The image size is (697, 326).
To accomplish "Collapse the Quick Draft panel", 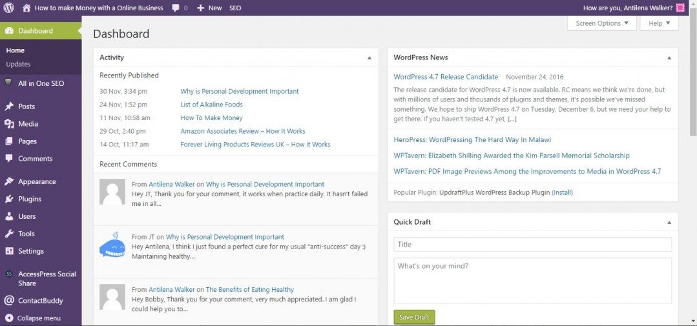I will (669, 222).
